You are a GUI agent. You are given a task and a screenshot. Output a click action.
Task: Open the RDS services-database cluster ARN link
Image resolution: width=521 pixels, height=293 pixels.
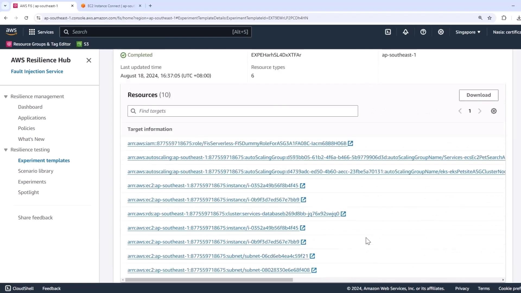[x=233, y=214]
